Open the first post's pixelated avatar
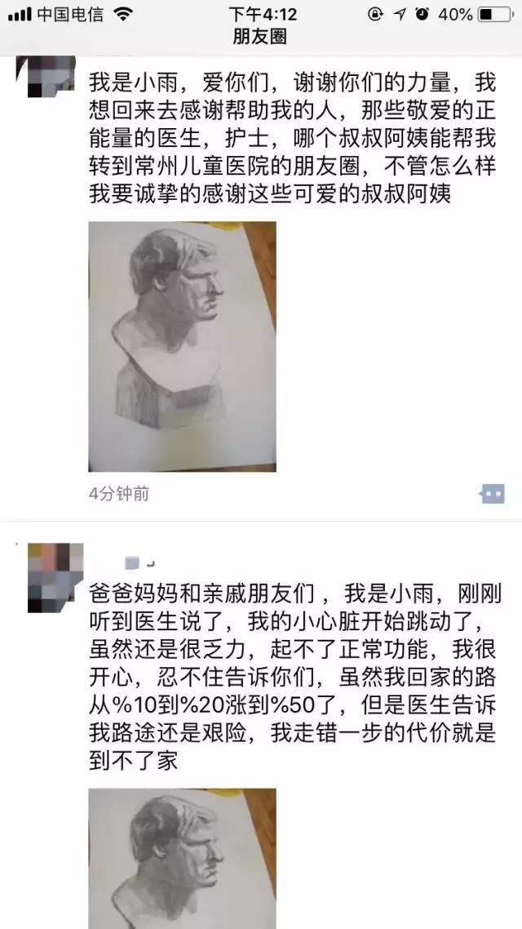Viewport: 522px width, 929px height. [46, 77]
